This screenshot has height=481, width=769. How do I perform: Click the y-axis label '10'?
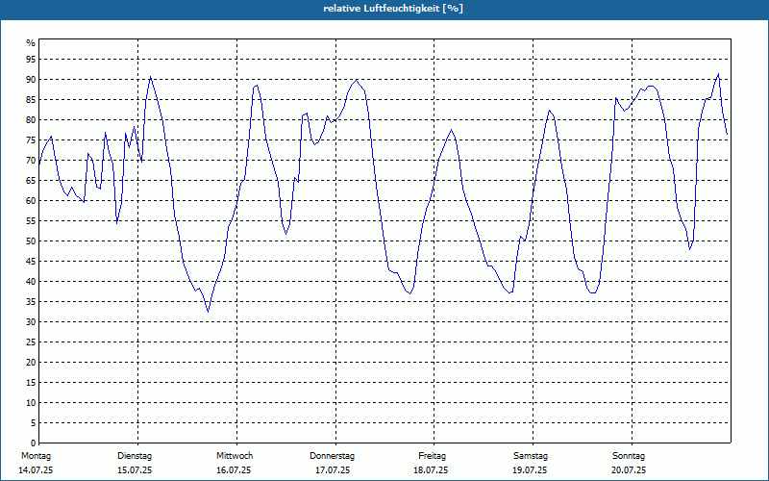[x=31, y=403]
